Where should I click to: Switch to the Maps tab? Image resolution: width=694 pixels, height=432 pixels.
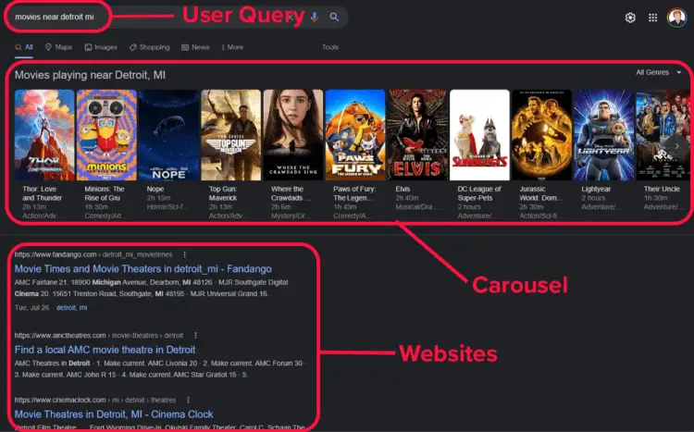tap(58, 47)
